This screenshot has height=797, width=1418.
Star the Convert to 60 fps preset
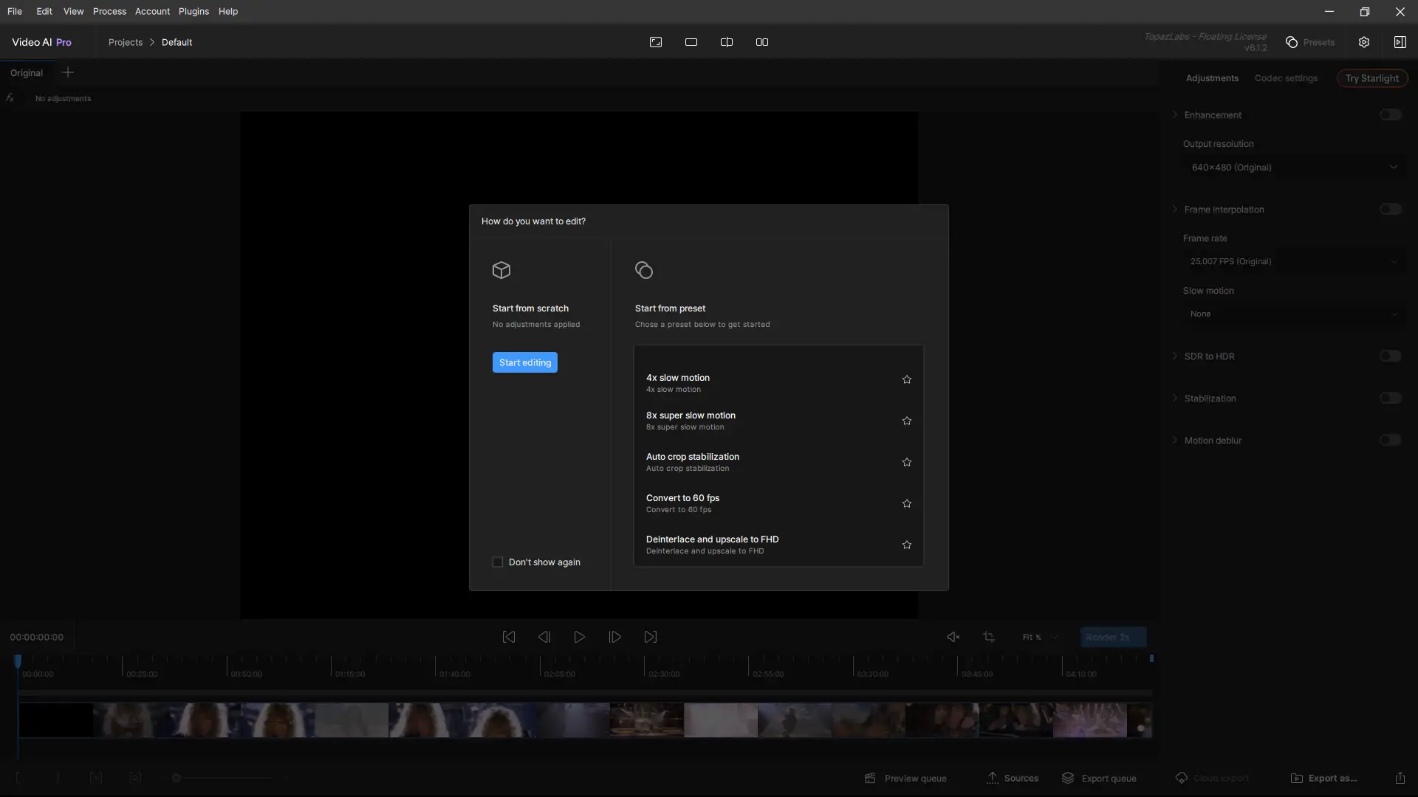pyautogui.click(x=906, y=503)
